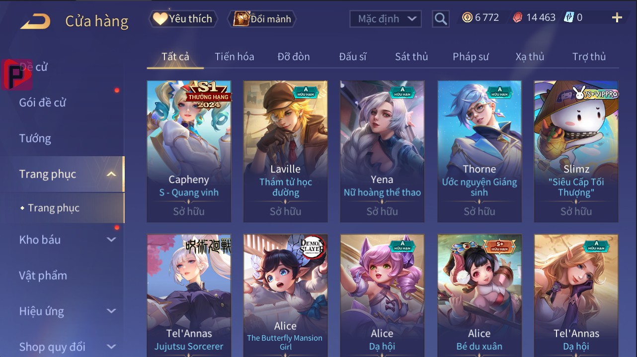Select the Capheny S - Quang vinh skin card

point(189,151)
